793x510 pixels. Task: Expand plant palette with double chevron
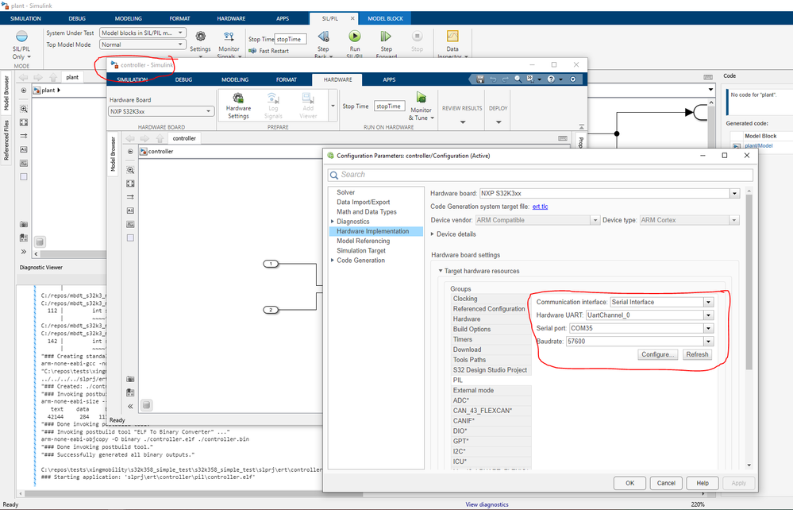(24, 252)
